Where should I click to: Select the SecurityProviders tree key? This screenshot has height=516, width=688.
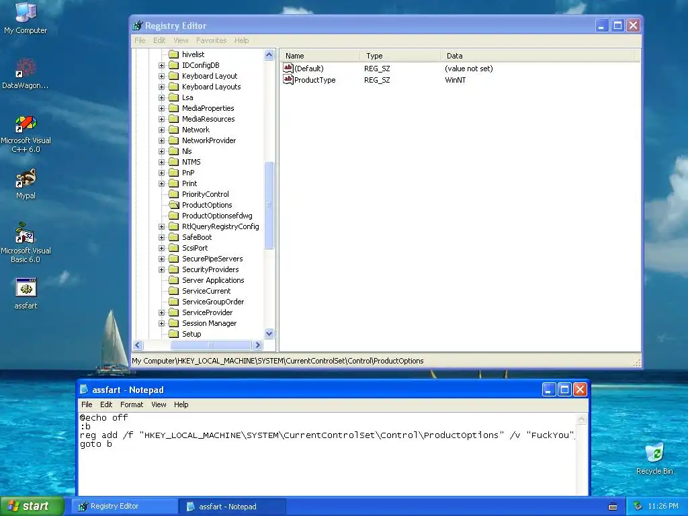210,269
